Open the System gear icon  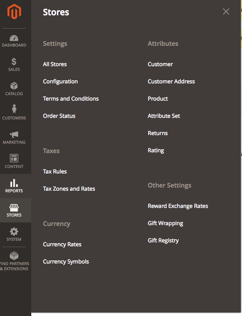(14, 231)
